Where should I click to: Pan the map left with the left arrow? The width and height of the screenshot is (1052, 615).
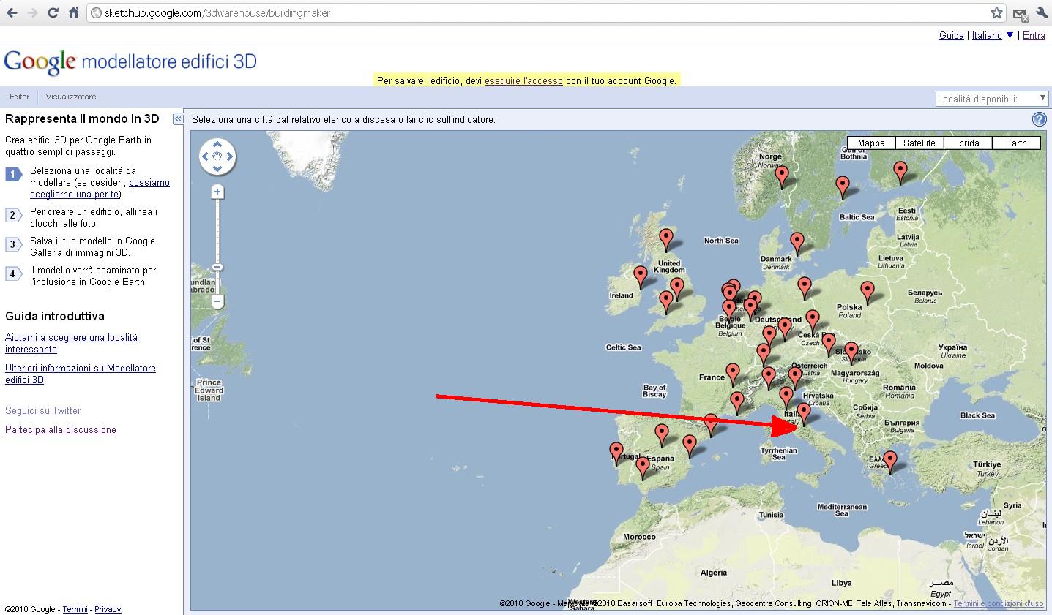pyautogui.click(x=206, y=156)
